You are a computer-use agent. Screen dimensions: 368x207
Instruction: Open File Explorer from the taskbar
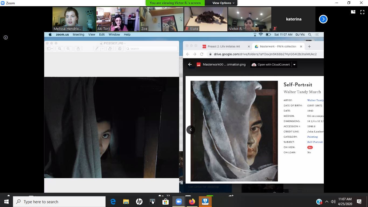pyautogui.click(x=126, y=202)
